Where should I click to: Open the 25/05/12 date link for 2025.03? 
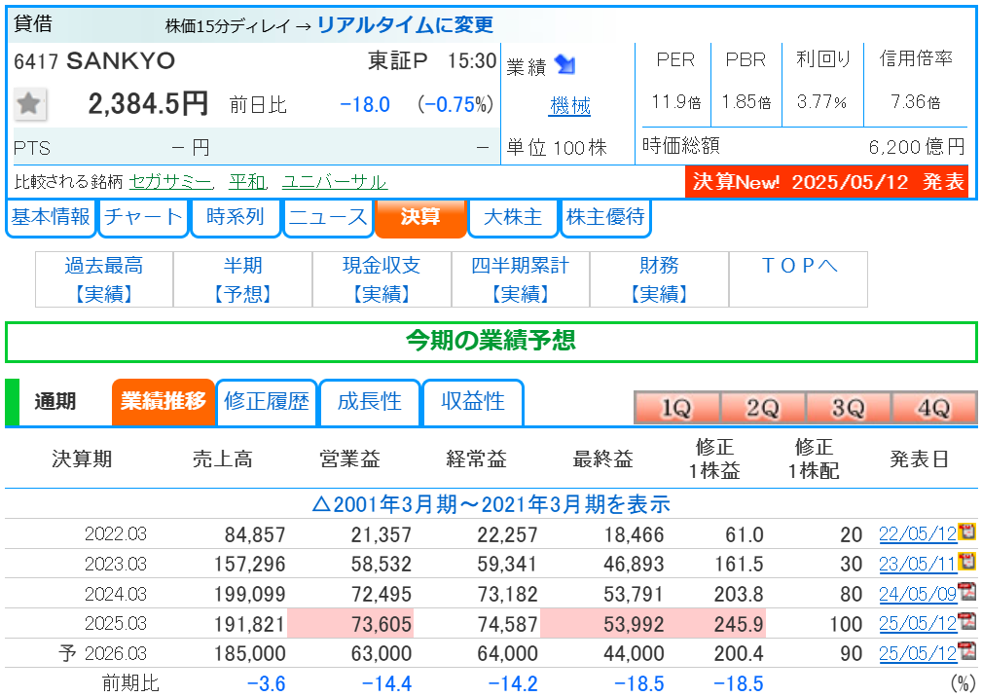click(x=918, y=623)
